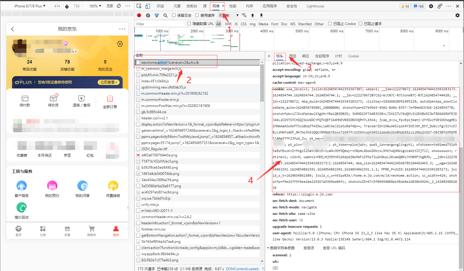Click 查看 URL 编码 link
This screenshot has height=271, width=464.
tap(334, 248)
